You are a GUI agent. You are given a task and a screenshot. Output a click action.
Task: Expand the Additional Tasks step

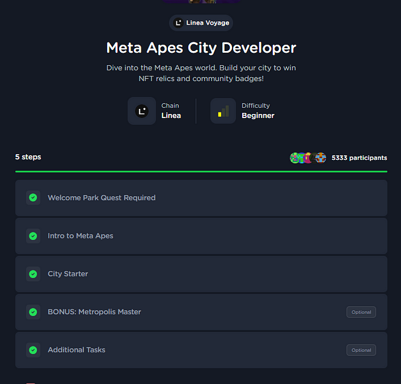pyautogui.click(x=201, y=350)
